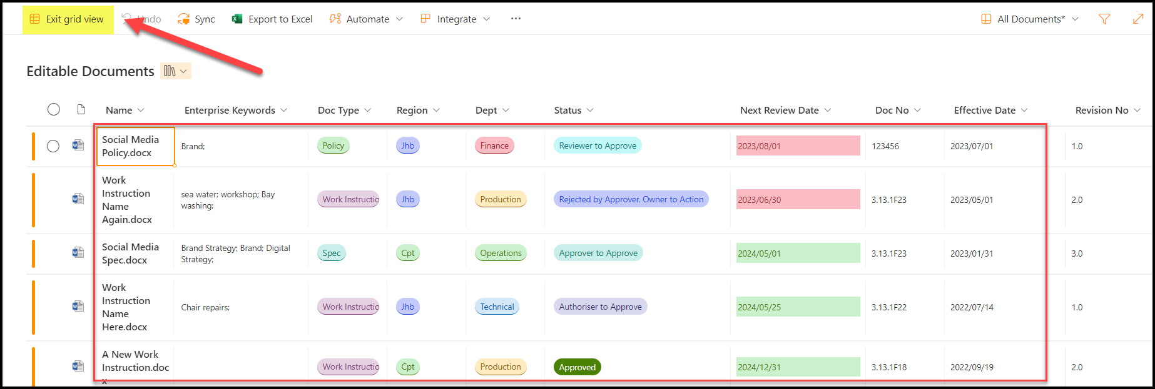1155x389 pixels.
Task: Click the Sync icon in toolbar
Action: point(183,19)
